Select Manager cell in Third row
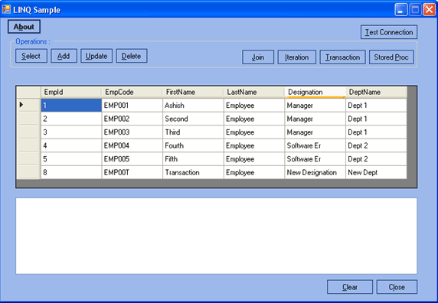This screenshot has height=303, width=438. 315,132
